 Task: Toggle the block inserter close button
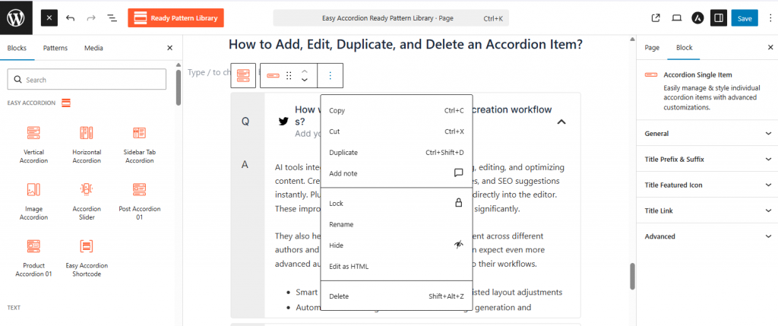[49, 17]
